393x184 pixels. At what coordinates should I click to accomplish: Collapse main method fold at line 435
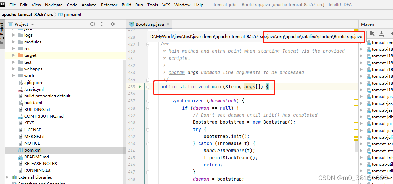point(148,87)
